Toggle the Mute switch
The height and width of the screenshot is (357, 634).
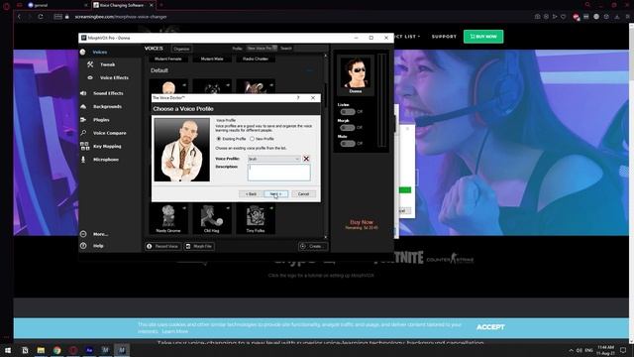coord(348,143)
